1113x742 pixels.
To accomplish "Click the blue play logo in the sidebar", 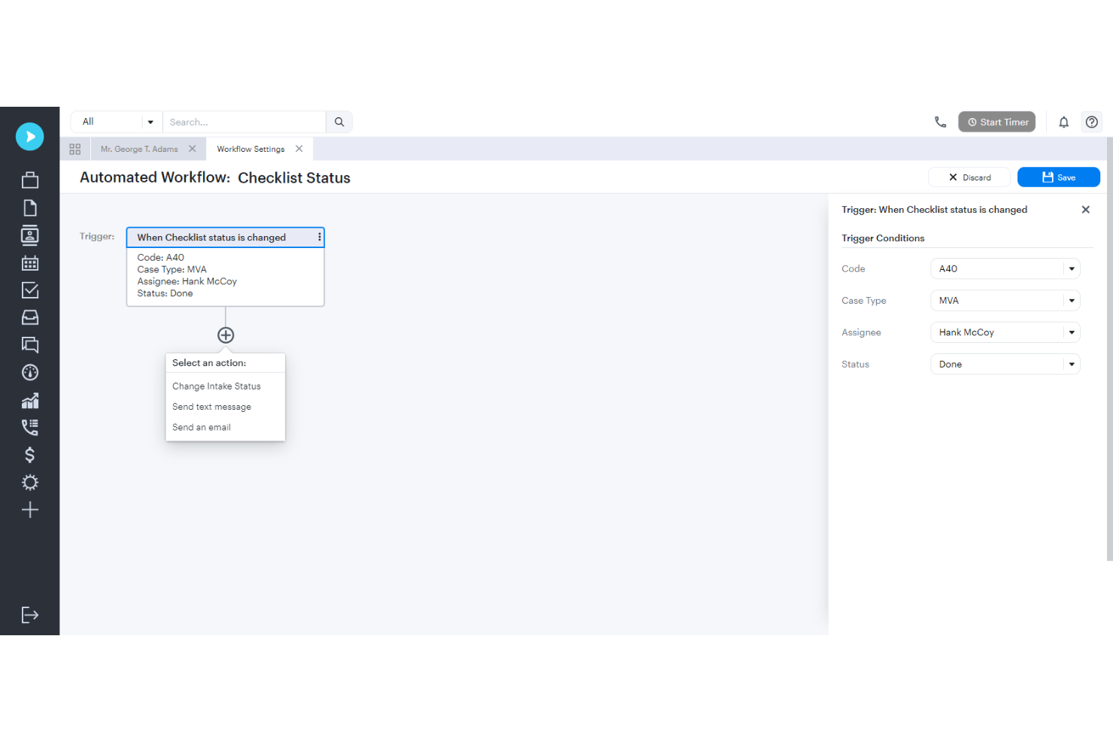I will point(30,137).
